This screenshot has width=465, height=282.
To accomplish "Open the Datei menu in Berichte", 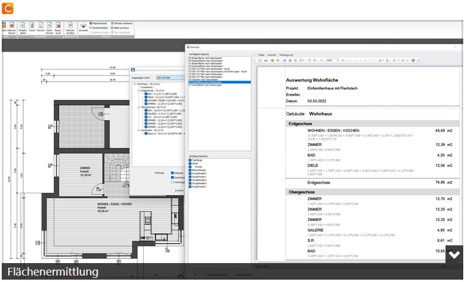I will click(x=261, y=55).
